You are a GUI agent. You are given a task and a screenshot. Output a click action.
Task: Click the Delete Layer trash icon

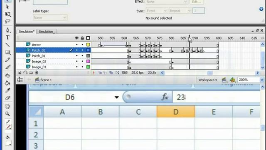[36, 73]
